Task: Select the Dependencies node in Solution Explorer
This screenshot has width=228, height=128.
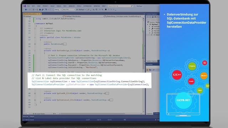Action: click(156, 27)
